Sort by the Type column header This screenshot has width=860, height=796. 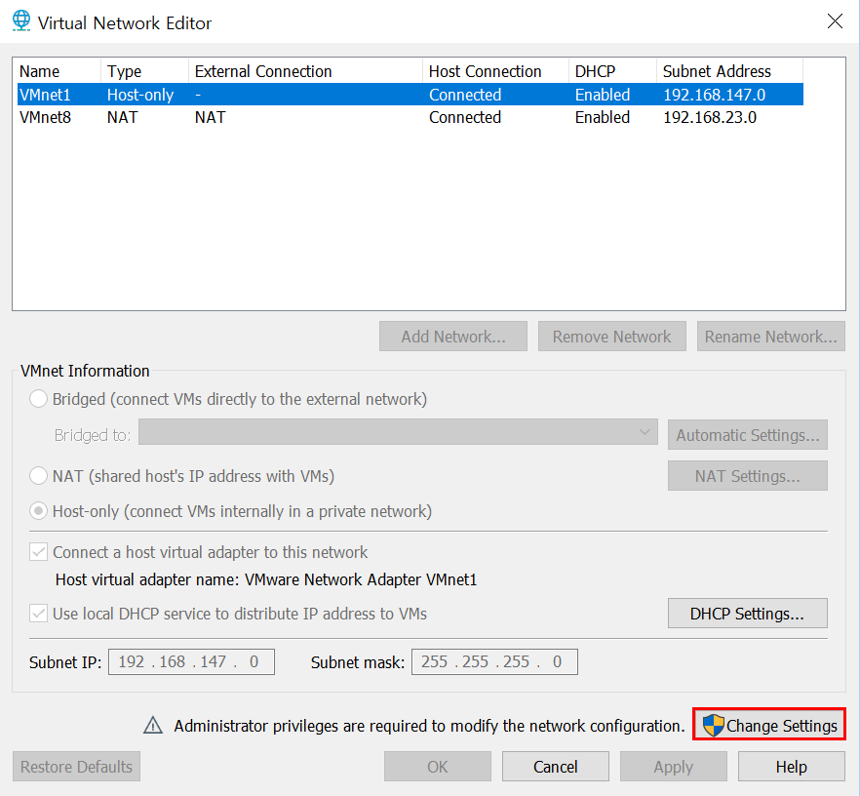point(144,71)
